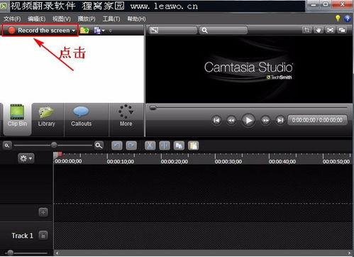Click the Import media folder icon

(84, 31)
